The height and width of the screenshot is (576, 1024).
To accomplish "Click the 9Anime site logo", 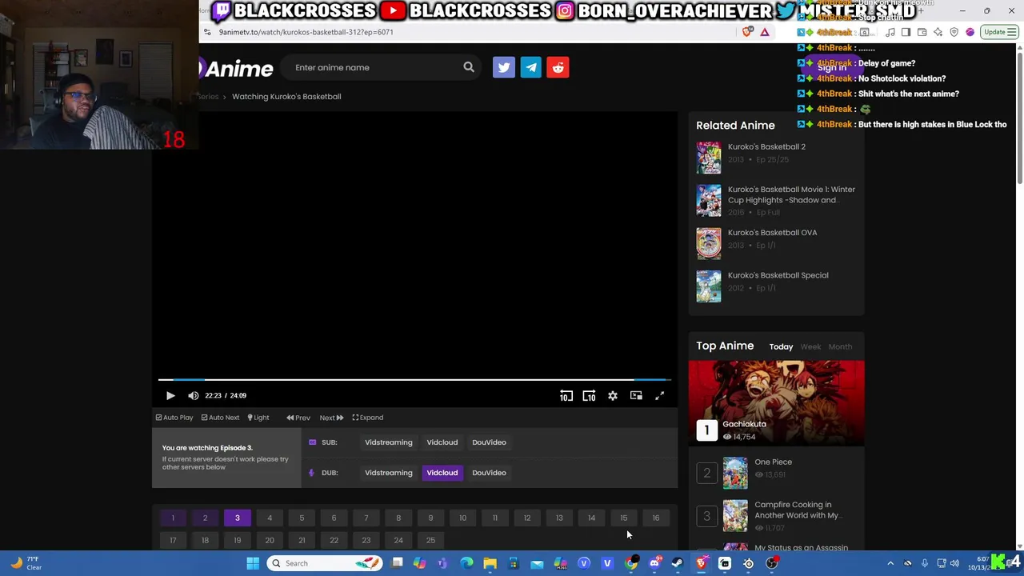I will point(237,68).
